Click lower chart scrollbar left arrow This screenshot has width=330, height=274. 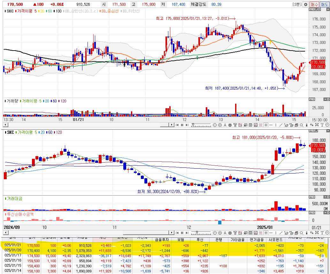5,233
